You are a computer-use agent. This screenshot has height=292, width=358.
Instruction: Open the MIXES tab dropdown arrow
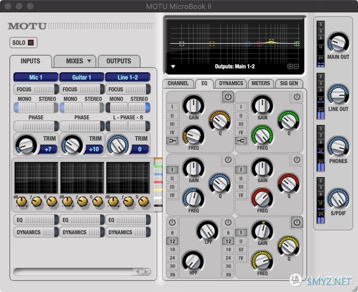click(x=89, y=61)
